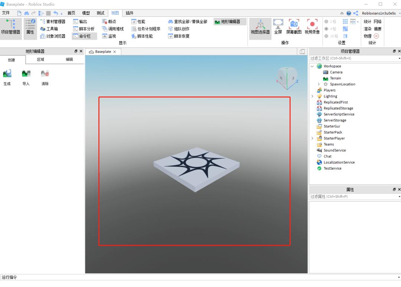Expand the Workspace tree node
This screenshot has width=401, height=287.
[x=312, y=66]
